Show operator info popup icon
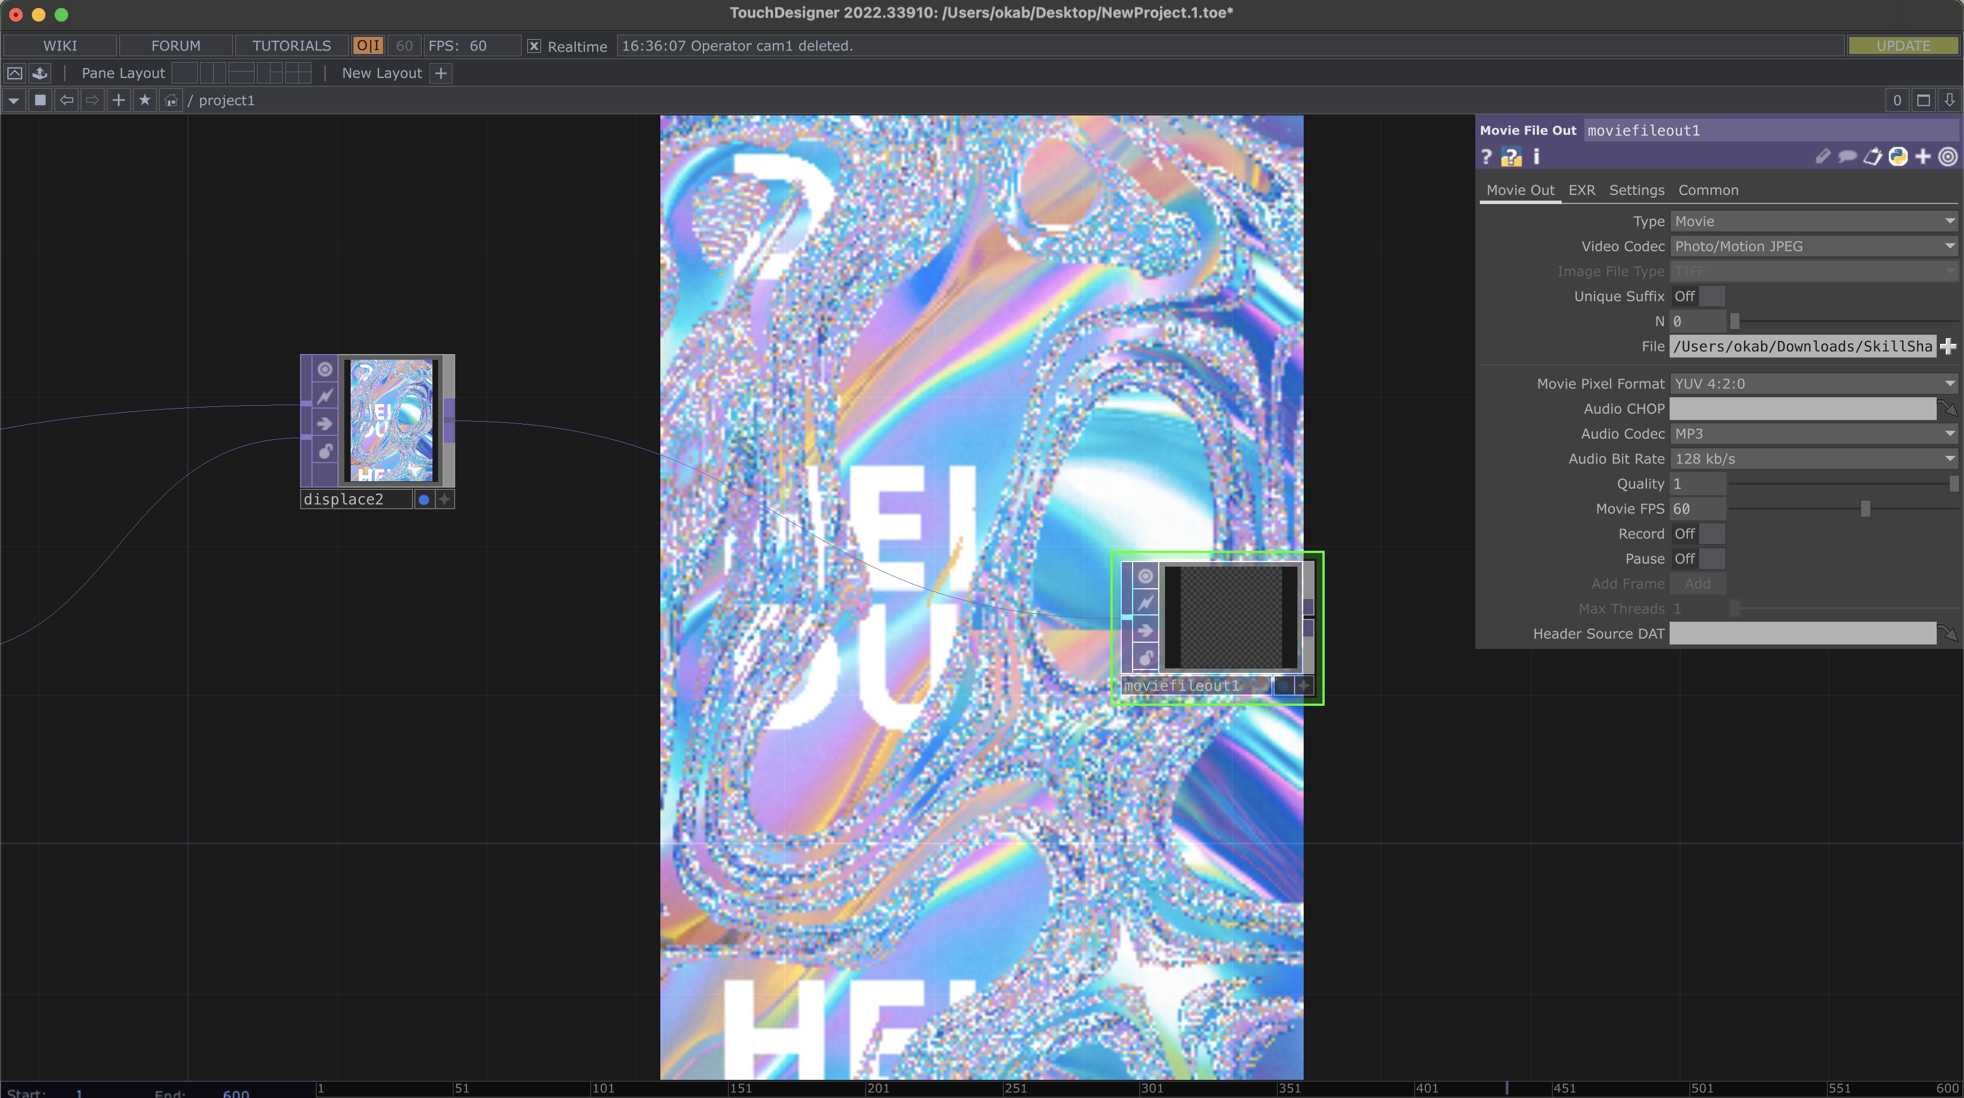The width and height of the screenshot is (1964, 1098). click(1536, 156)
